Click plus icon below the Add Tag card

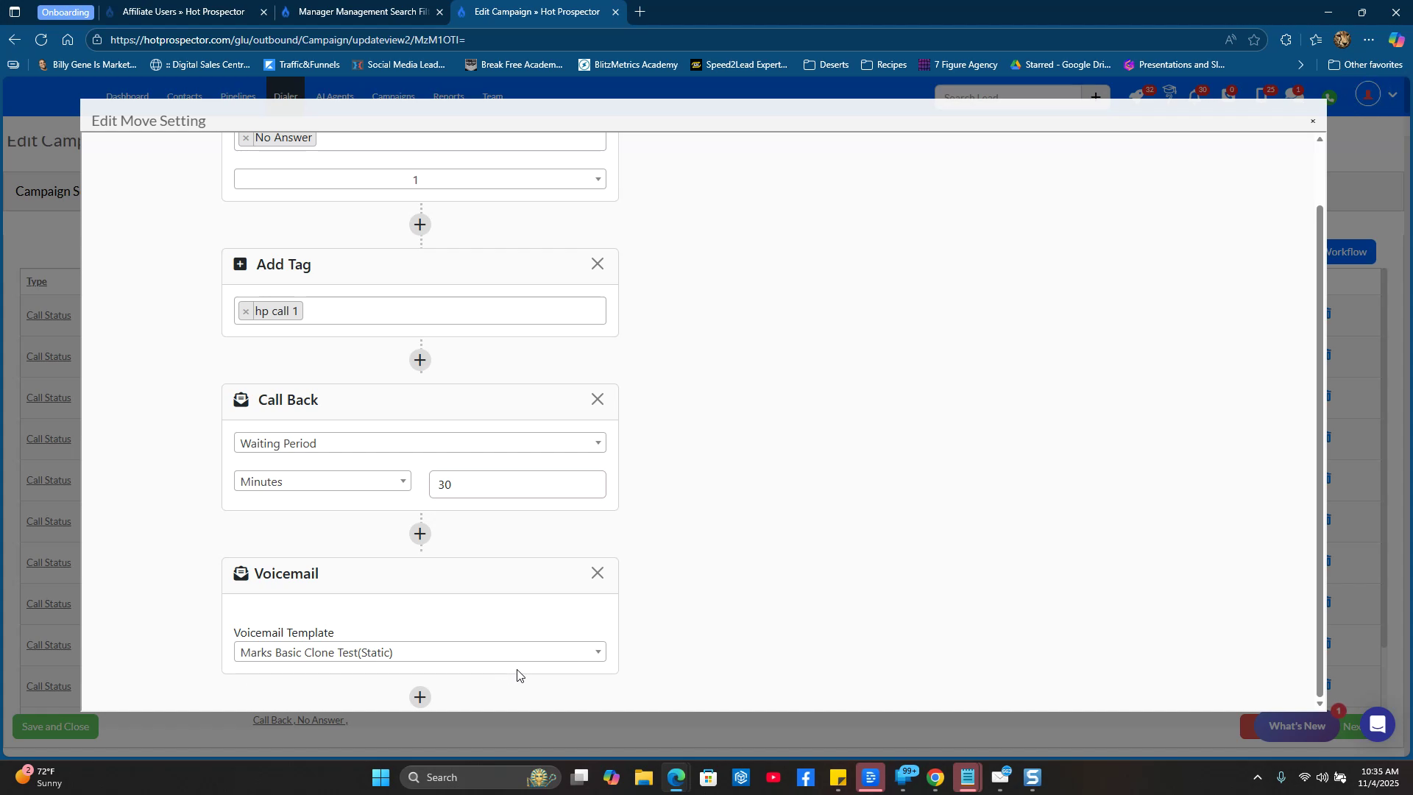click(419, 360)
